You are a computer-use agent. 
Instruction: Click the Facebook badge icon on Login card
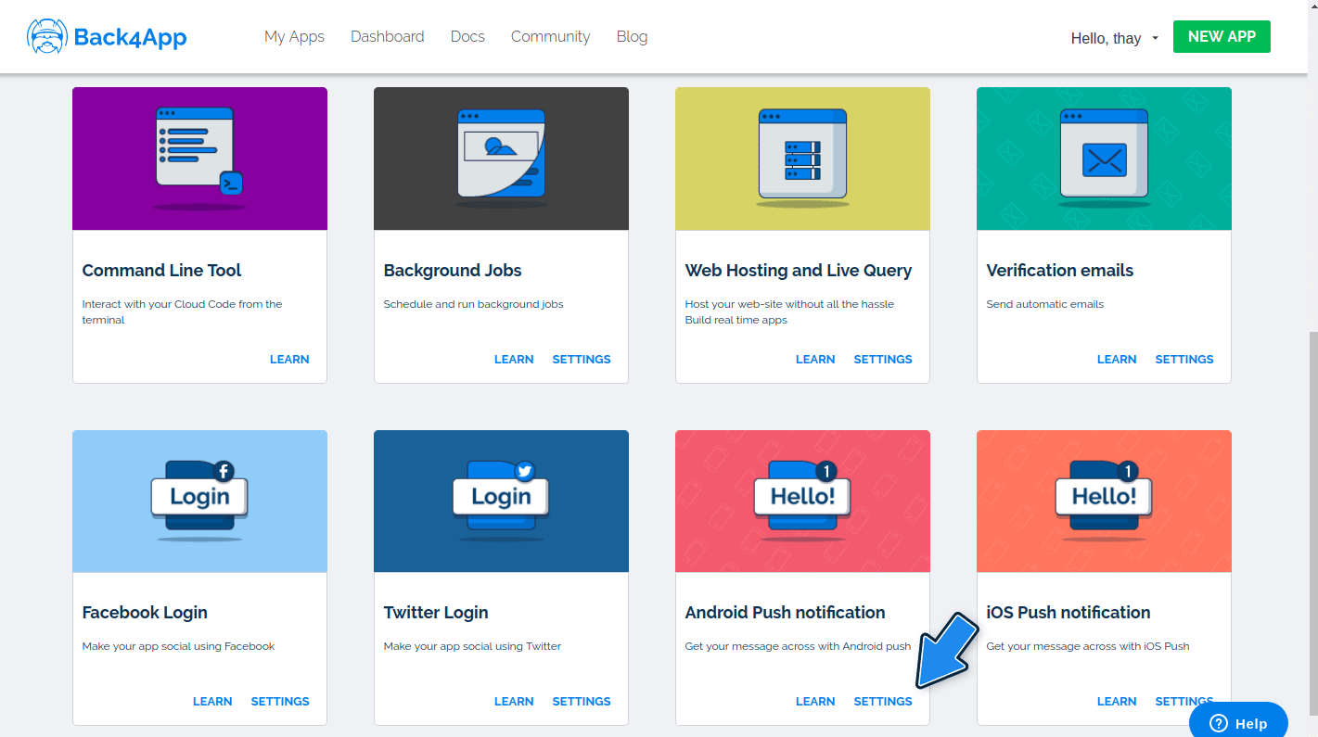[224, 470]
